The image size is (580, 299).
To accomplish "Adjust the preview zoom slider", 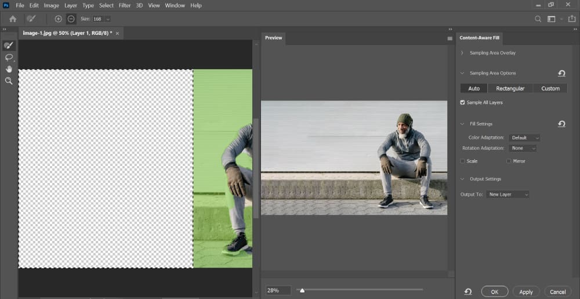I will tap(302, 290).
